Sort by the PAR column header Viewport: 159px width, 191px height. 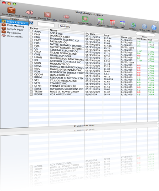[x=150, y=40]
